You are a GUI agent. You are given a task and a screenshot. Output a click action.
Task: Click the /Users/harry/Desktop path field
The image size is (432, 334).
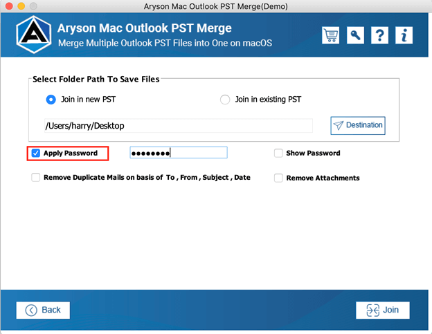pos(178,126)
